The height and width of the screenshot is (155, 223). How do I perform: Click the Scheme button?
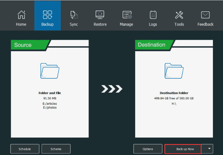pos(56,149)
